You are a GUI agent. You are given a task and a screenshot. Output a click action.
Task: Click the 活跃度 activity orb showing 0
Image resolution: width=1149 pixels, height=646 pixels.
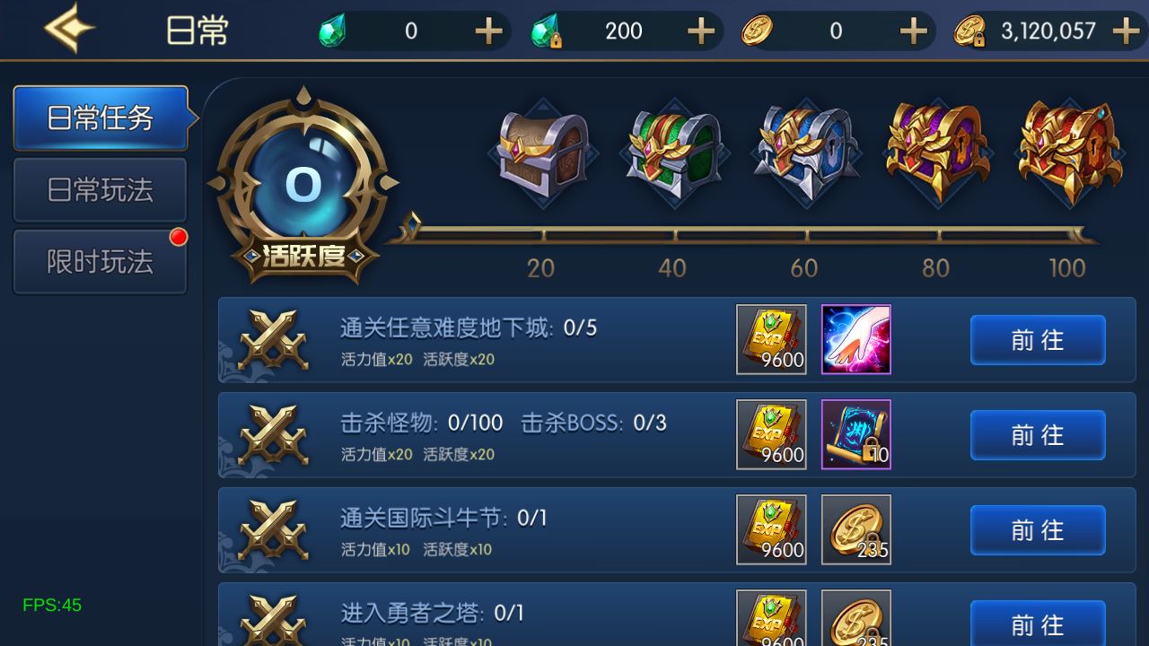click(x=303, y=185)
